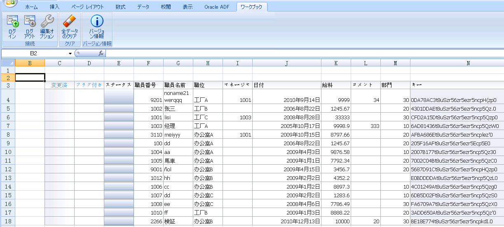504x227 pixels.
Task: Select row 10 header
Action: (x=7, y=152)
